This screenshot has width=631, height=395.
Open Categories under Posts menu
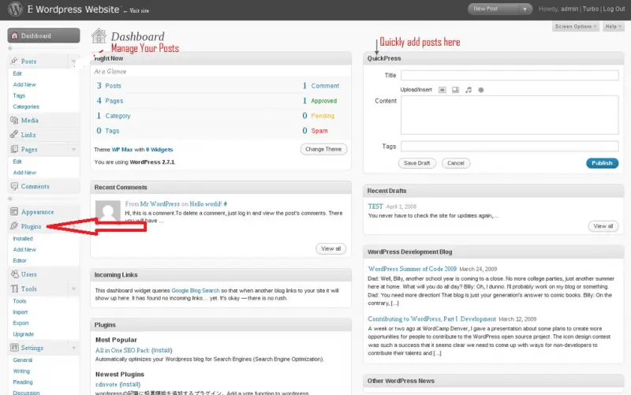tap(26, 106)
